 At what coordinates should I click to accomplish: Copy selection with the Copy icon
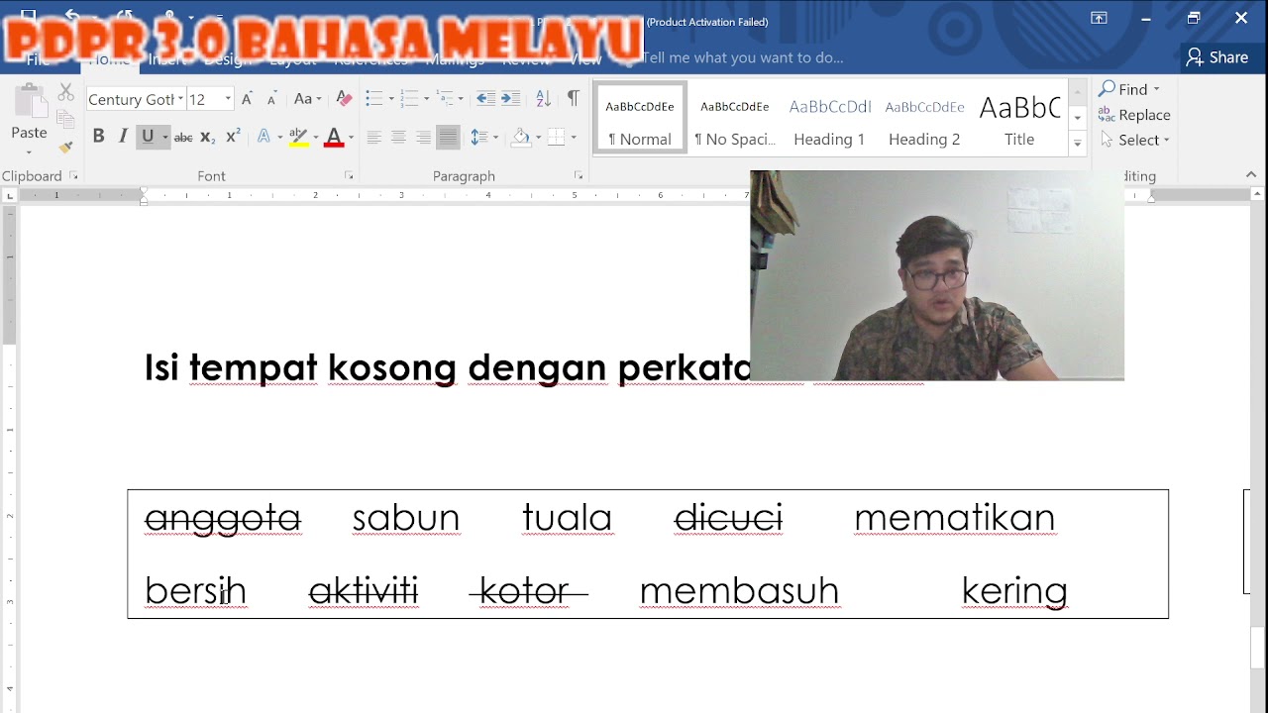coord(66,120)
